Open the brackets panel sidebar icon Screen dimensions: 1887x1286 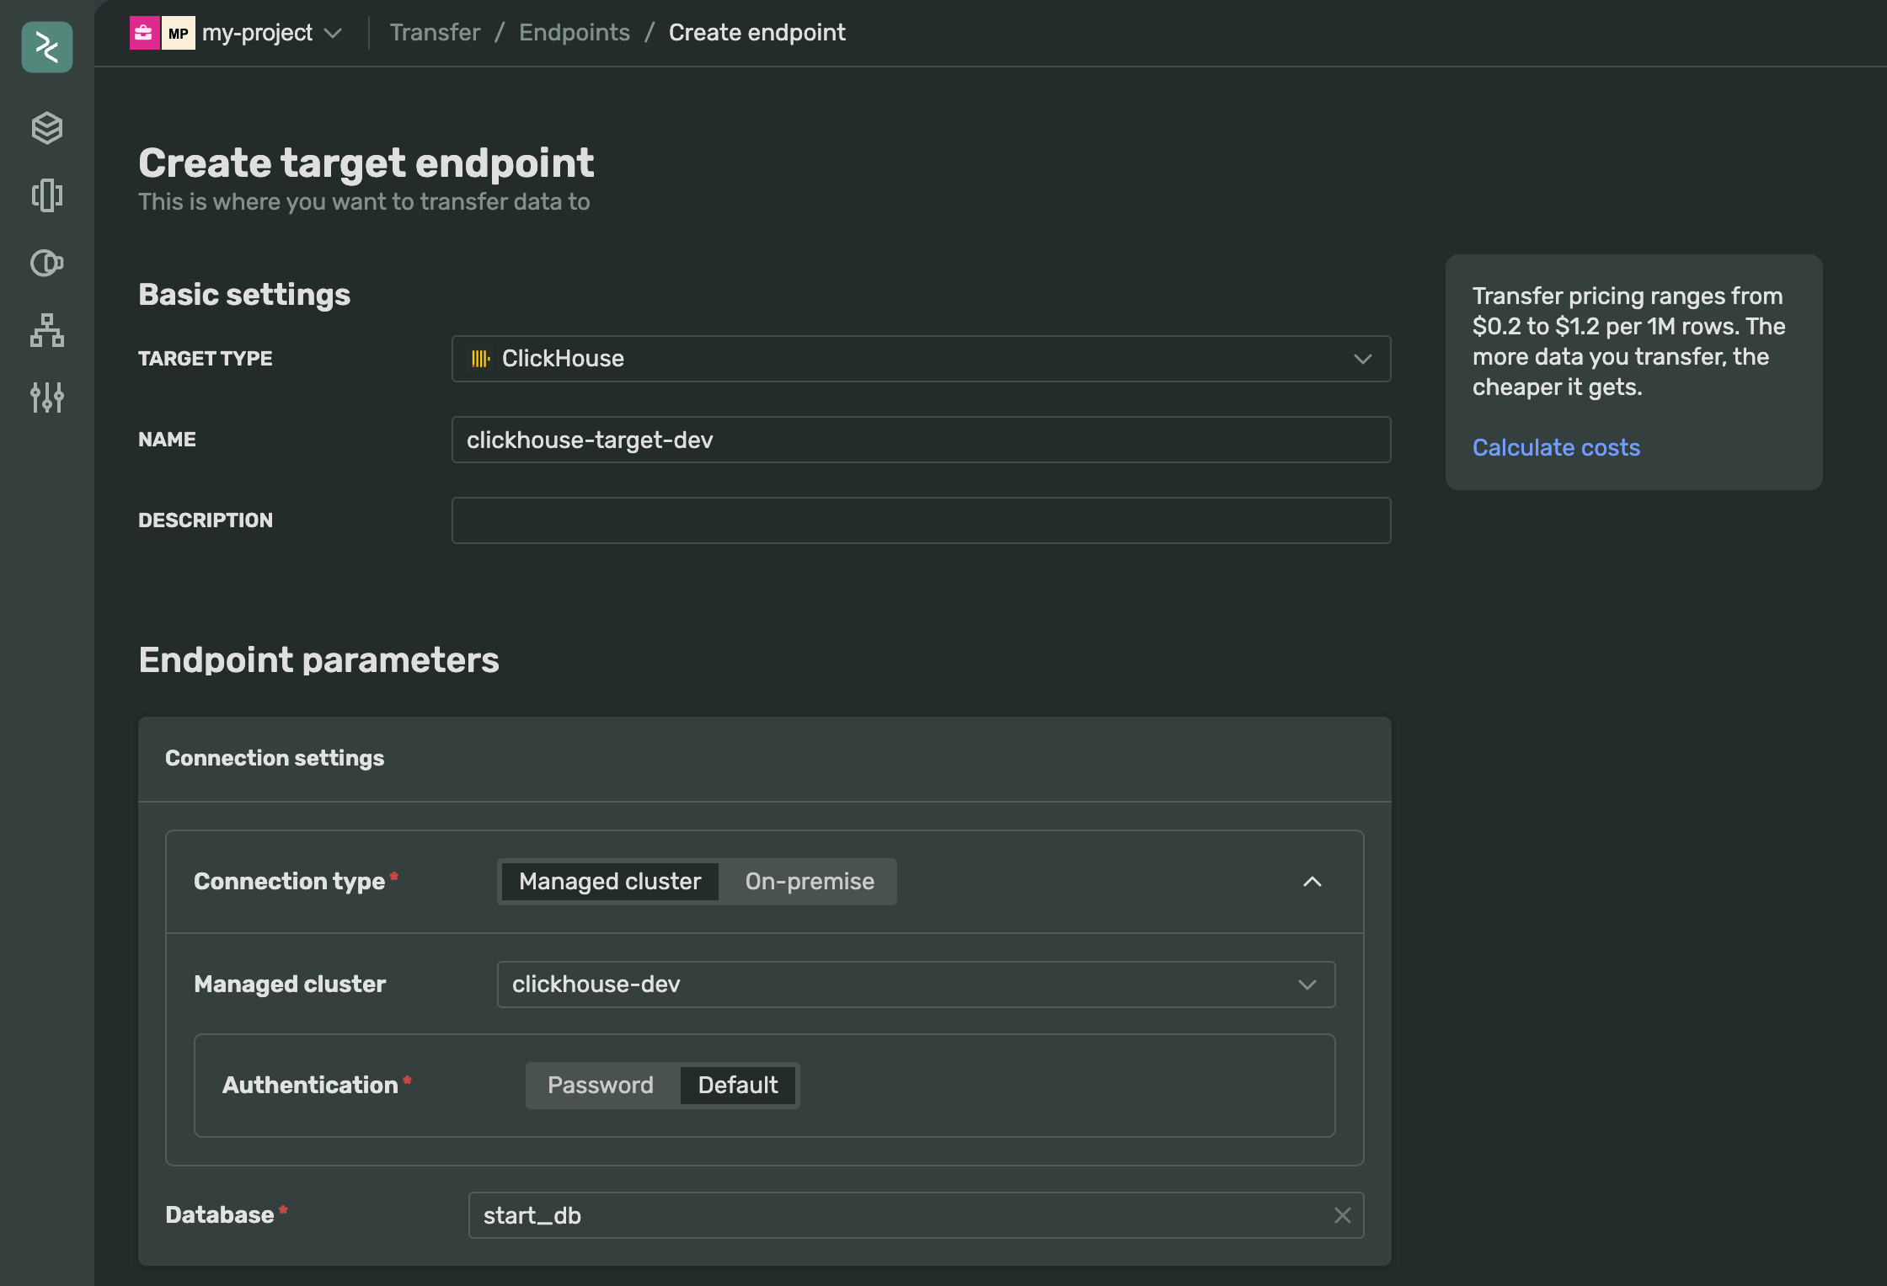tap(47, 195)
